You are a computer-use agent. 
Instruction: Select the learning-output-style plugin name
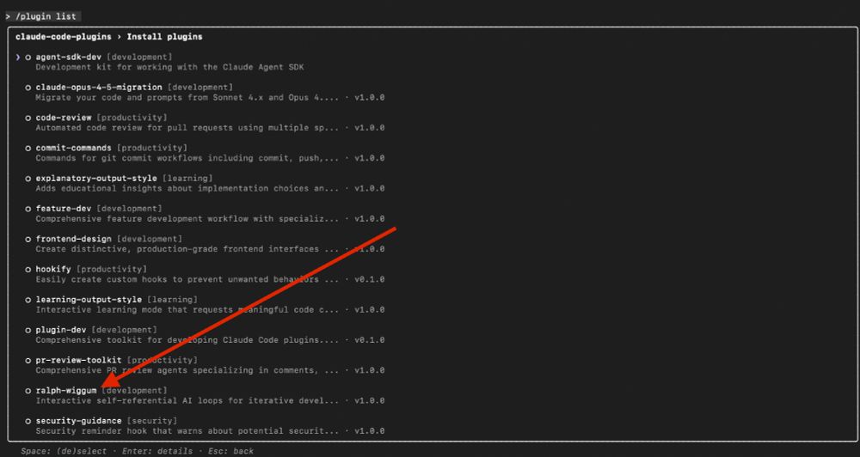pyautogui.click(x=89, y=299)
